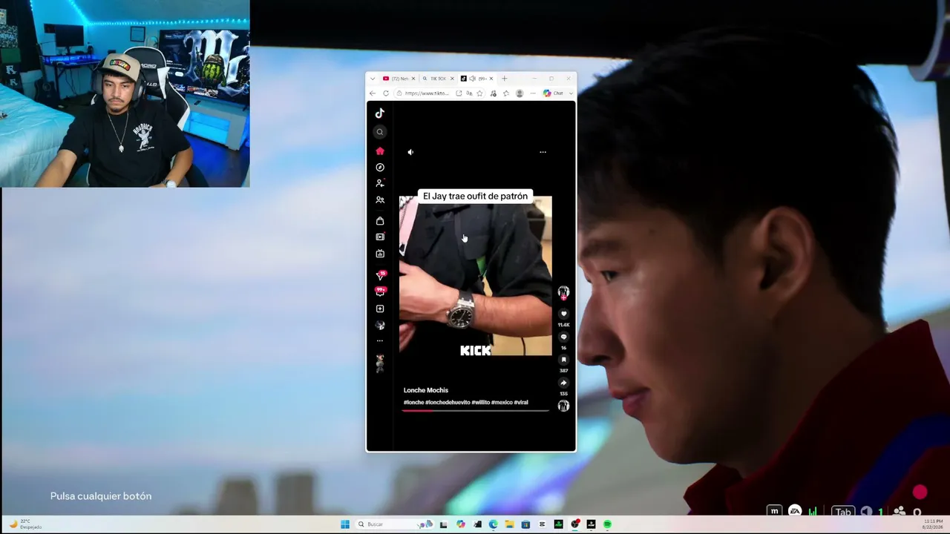The image size is (950, 534).
Task: Bookmark the video with the save icon
Action: (x=563, y=360)
